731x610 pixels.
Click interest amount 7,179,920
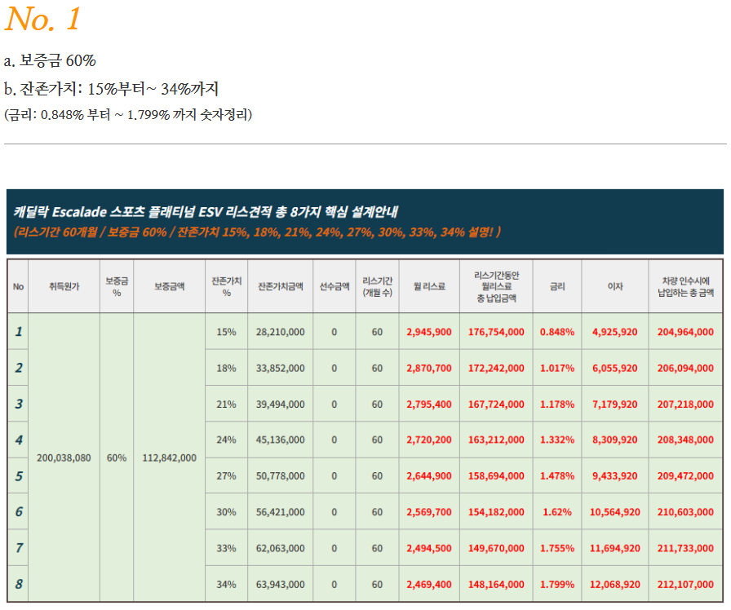[x=615, y=404]
